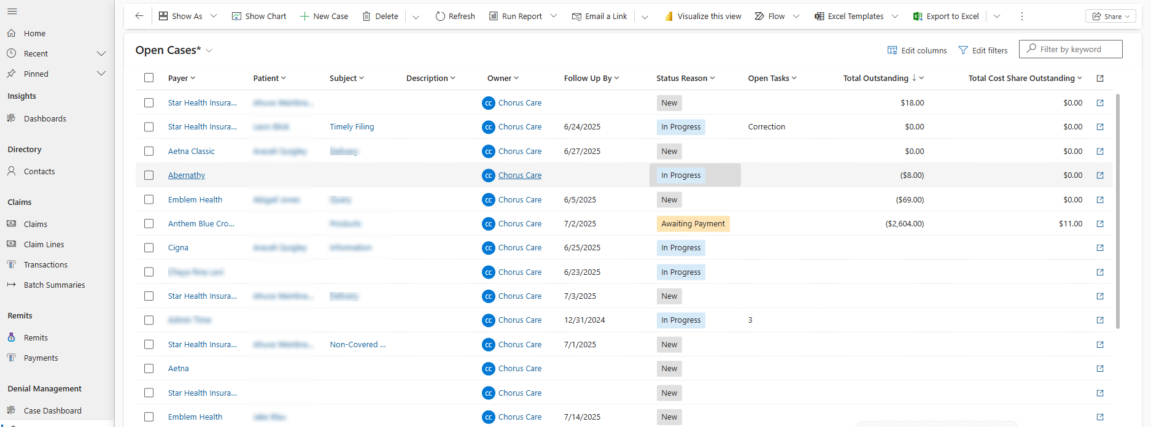Open the Abernathy payer link
The width and height of the screenshot is (1151, 427).
click(x=187, y=175)
